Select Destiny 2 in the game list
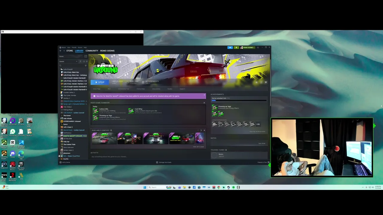This screenshot has height=215, width=383. (66, 98)
